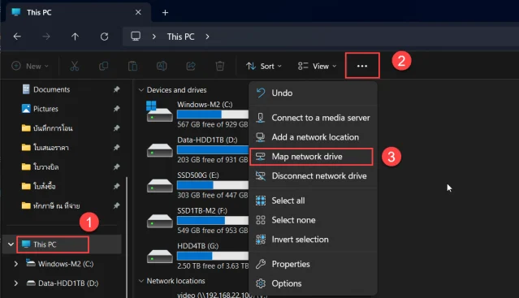This screenshot has width=519, height=298.
Task: Open the ใบเสนอราคา pinned folder
Action: (51, 147)
